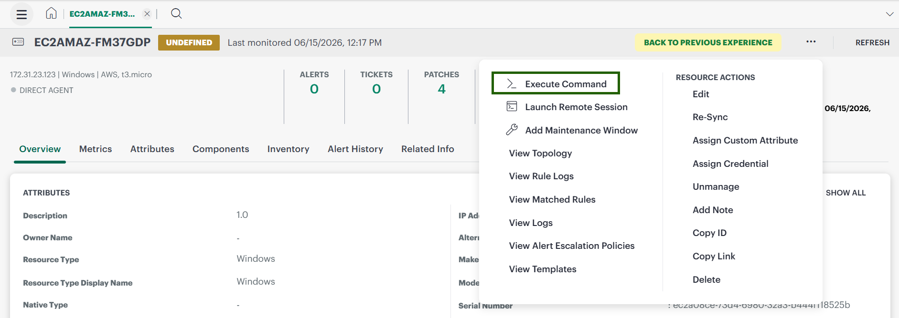This screenshot has height=318, width=899.
Task: Select Copy Link under Resource Actions
Action: [714, 256]
